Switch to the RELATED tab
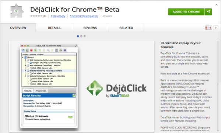Image resolution: width=221 pixels, height=133 pixels. tap(126, 28)
